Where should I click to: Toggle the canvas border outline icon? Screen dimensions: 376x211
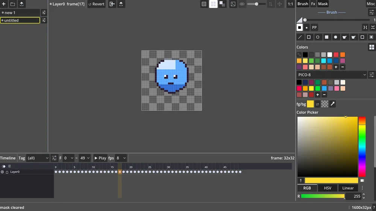(x=204, y=4)
